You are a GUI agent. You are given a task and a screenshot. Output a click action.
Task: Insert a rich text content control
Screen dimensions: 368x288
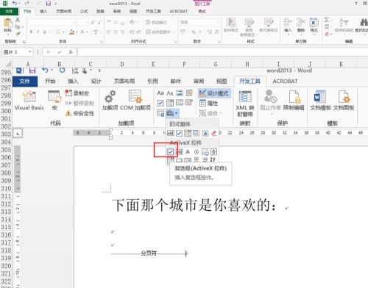tap(160, 93)
